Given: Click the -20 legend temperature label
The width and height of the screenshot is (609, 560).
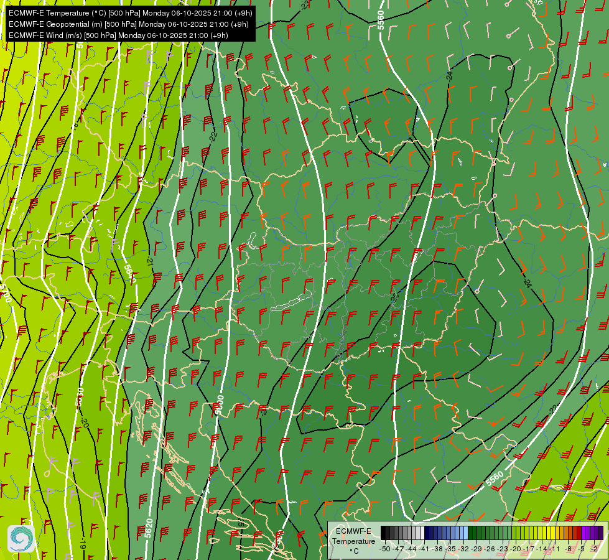Looking at the screenshot, I should pyautogui.click(x=516, y=549).
